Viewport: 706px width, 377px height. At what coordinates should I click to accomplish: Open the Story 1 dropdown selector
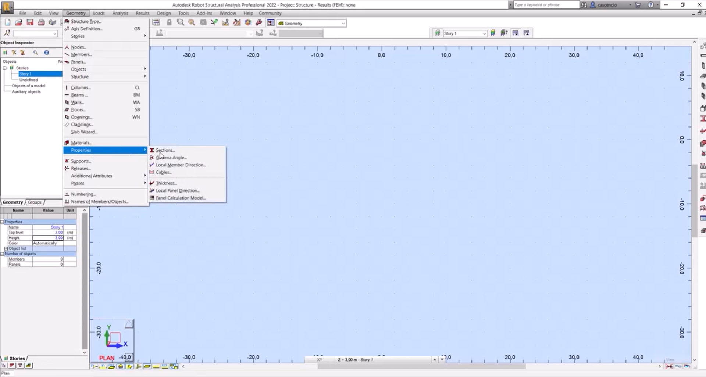coord(484,33)
